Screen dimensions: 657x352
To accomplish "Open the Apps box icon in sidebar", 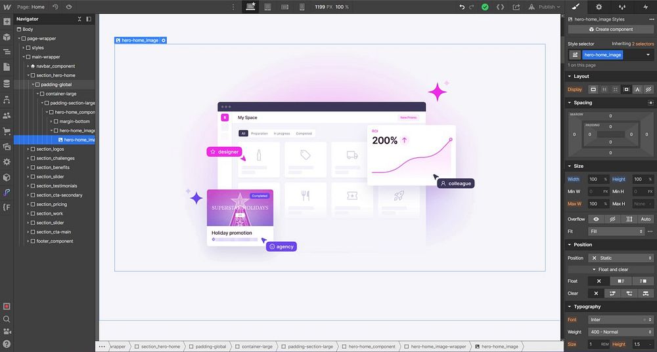I will click(x=7, y=177).
